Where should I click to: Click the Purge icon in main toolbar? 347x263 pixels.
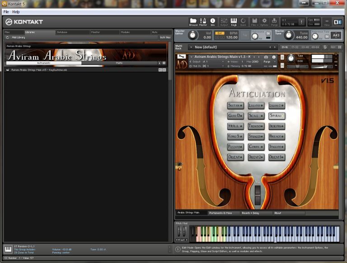[274, 21]
